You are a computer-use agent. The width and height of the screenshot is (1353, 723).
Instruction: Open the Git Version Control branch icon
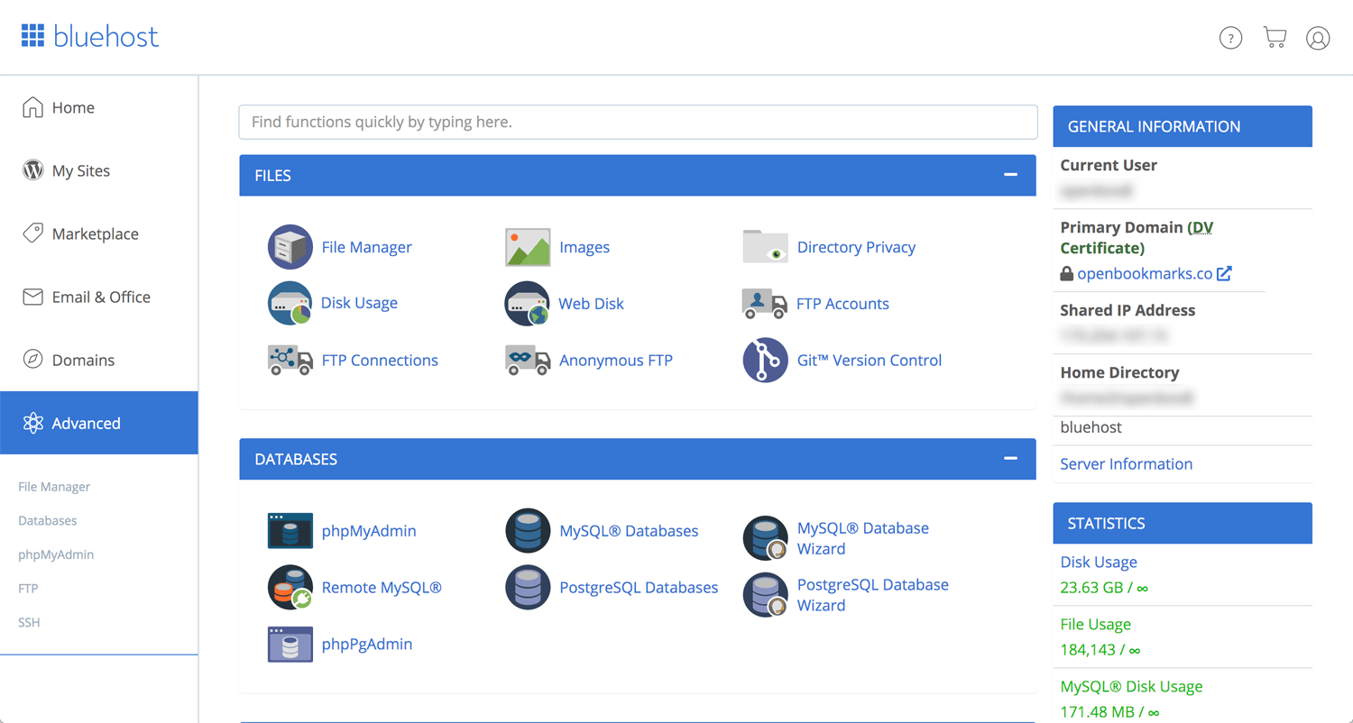(x=765, y=360)
